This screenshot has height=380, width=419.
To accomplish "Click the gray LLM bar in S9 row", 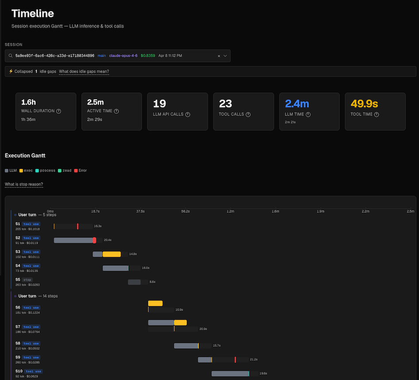I will [205, 360].
